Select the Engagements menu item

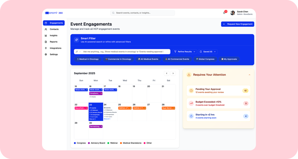tap(54, 23)
